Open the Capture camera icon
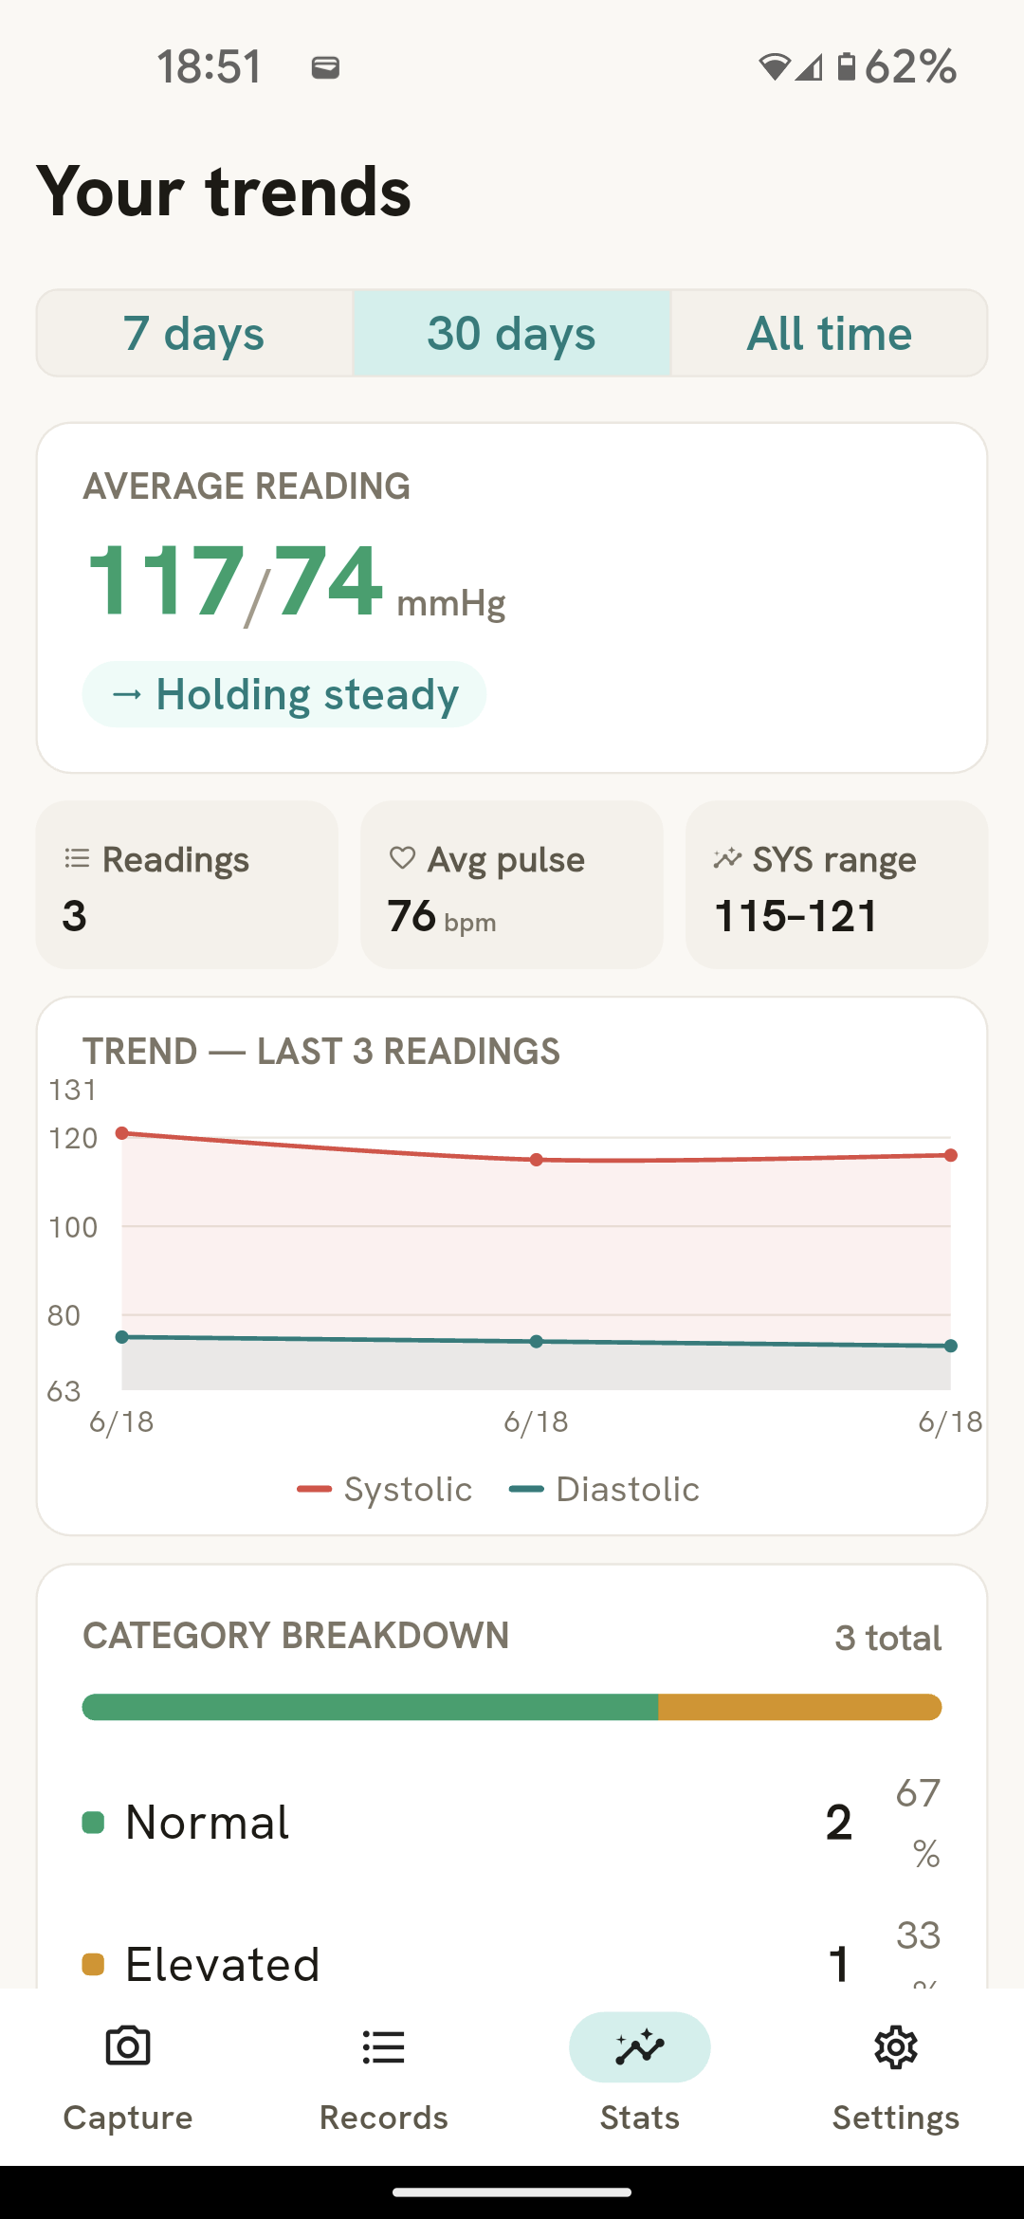Screen dimensions: 1024x2219 coord(128,2046)
